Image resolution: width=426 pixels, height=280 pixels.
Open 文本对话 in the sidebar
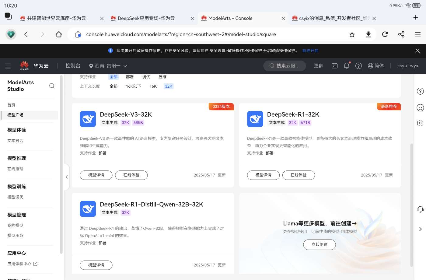(x=15, y=141)
